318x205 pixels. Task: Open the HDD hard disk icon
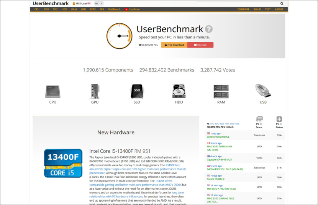179,91
